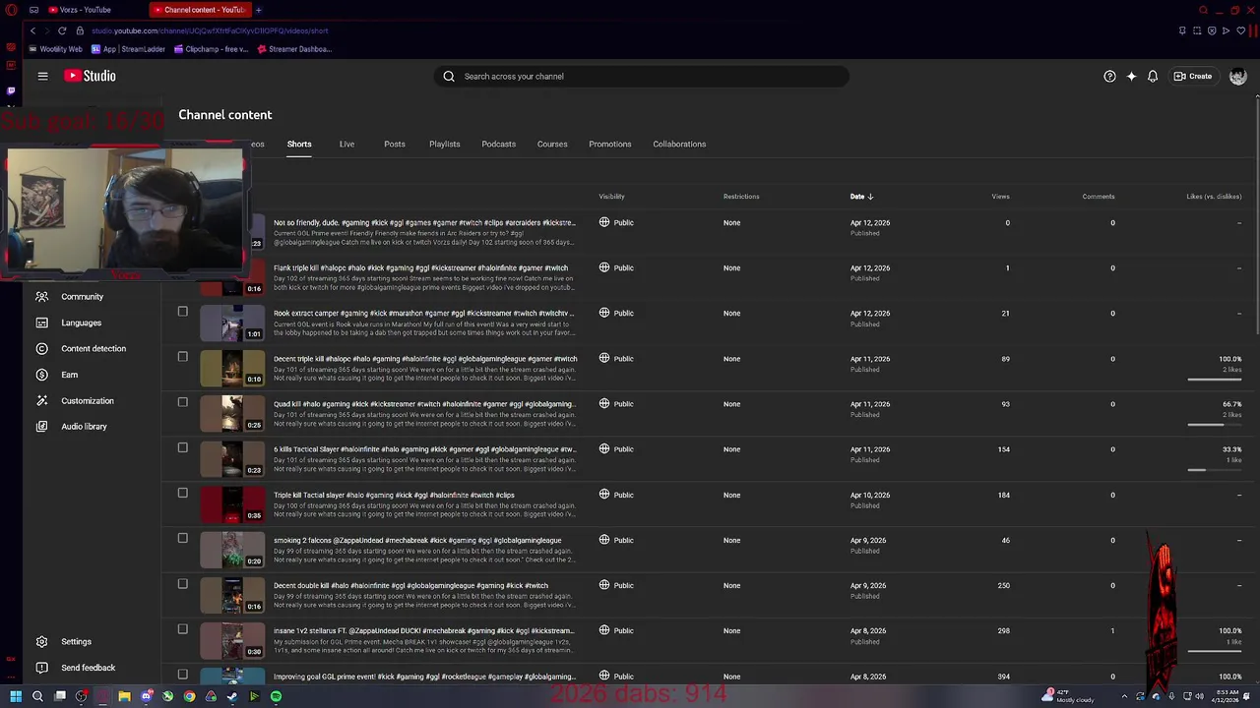The image size is (1260, 708).
Task: Click the Create button
Action: 1193,76
